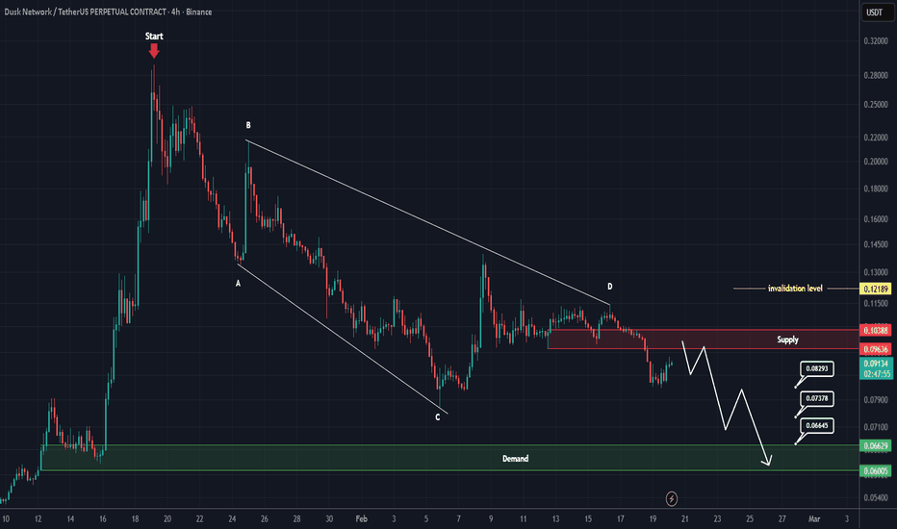Click the "Feb" label on the time axis
This screenshot has height=529, width=897.
click(x=361, y=519)
